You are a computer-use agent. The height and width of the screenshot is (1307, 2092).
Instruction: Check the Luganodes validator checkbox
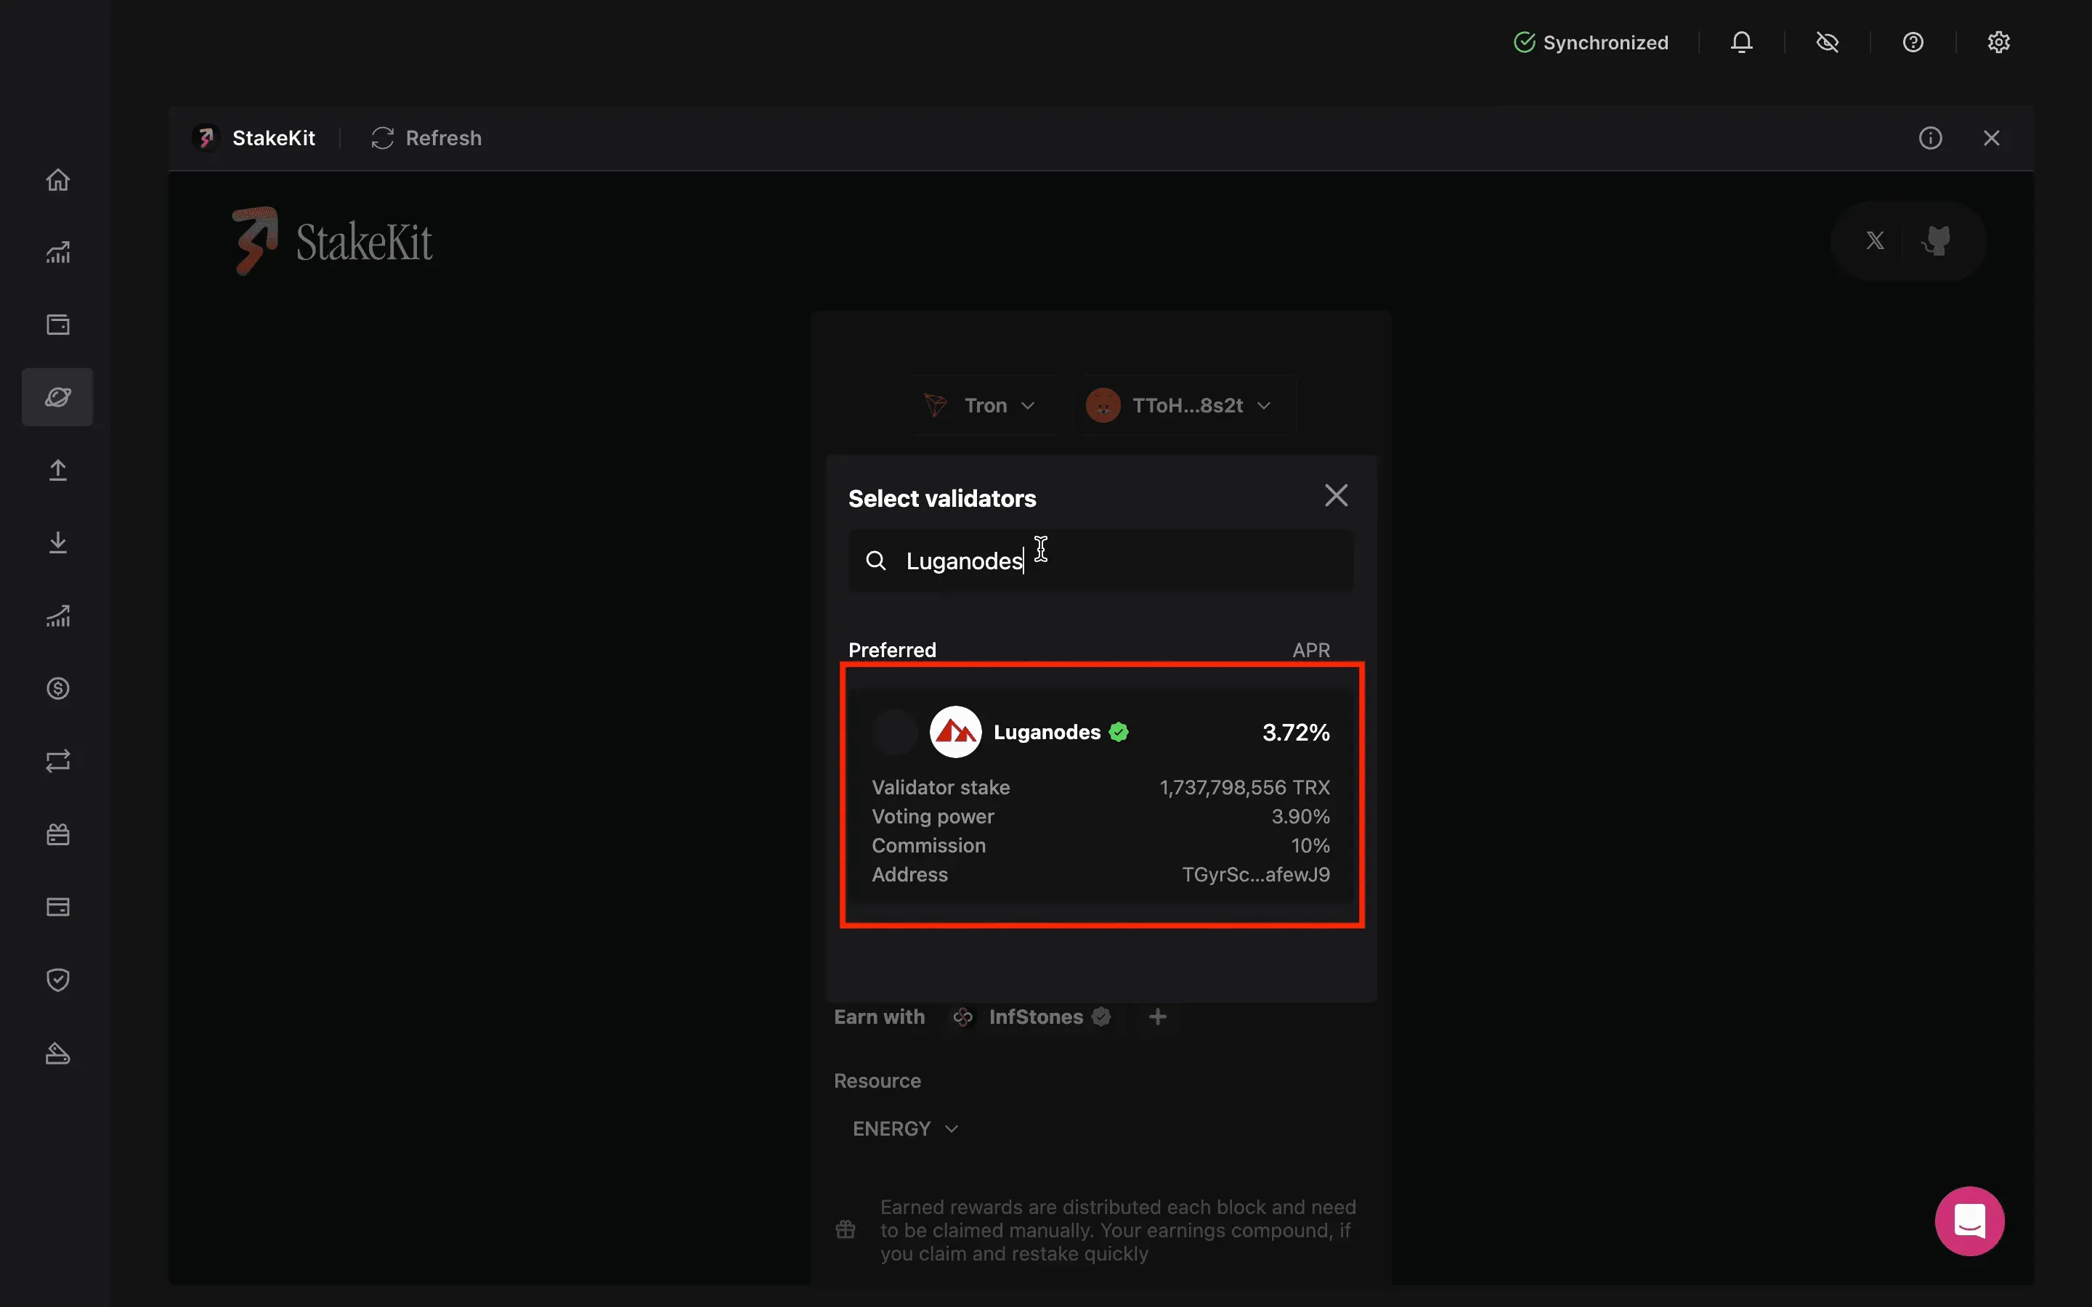click(895, 732)
